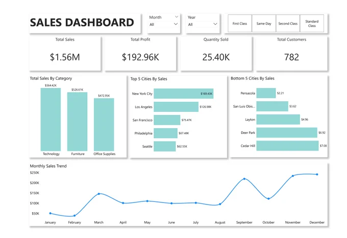
Task: Click the Furniture category bar
Action: pyautogui.click(x=77, y=122)
